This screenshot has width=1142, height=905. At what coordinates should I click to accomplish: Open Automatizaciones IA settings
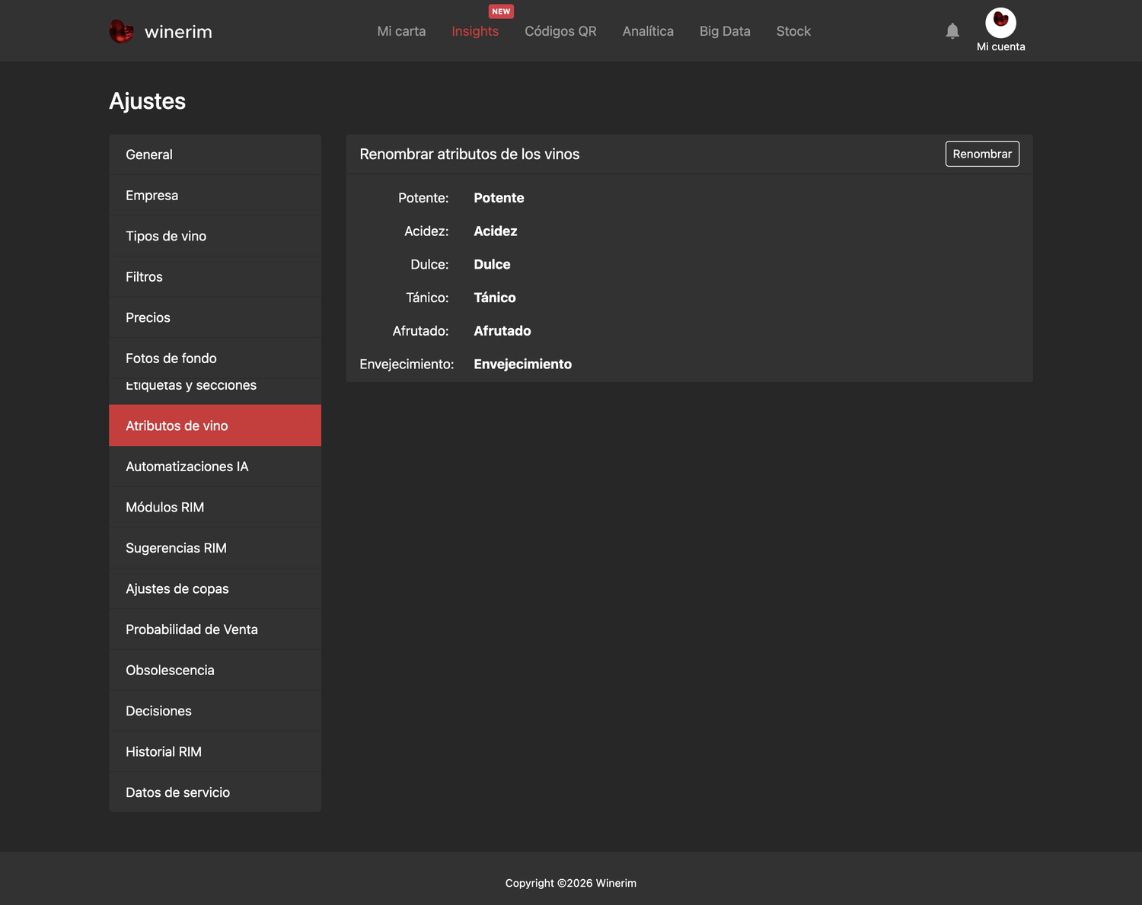pyautogui.click(x=215, y=467)
